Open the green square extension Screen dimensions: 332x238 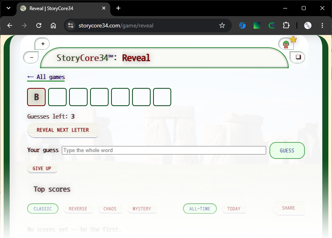click(x=257, y=25)
